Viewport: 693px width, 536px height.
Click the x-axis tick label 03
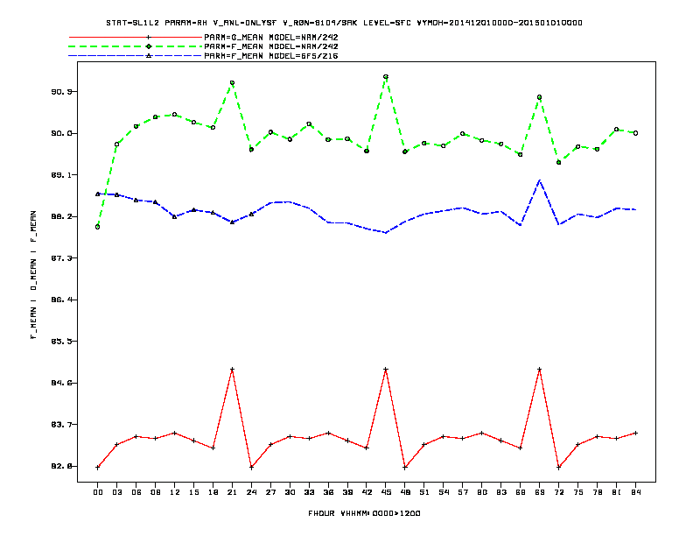[116, 492]
